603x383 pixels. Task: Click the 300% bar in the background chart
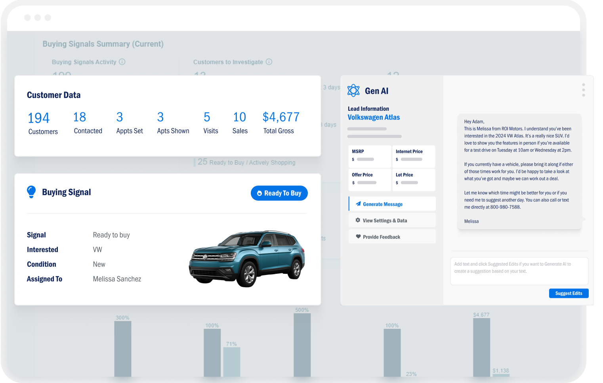[x=123, y=349]
